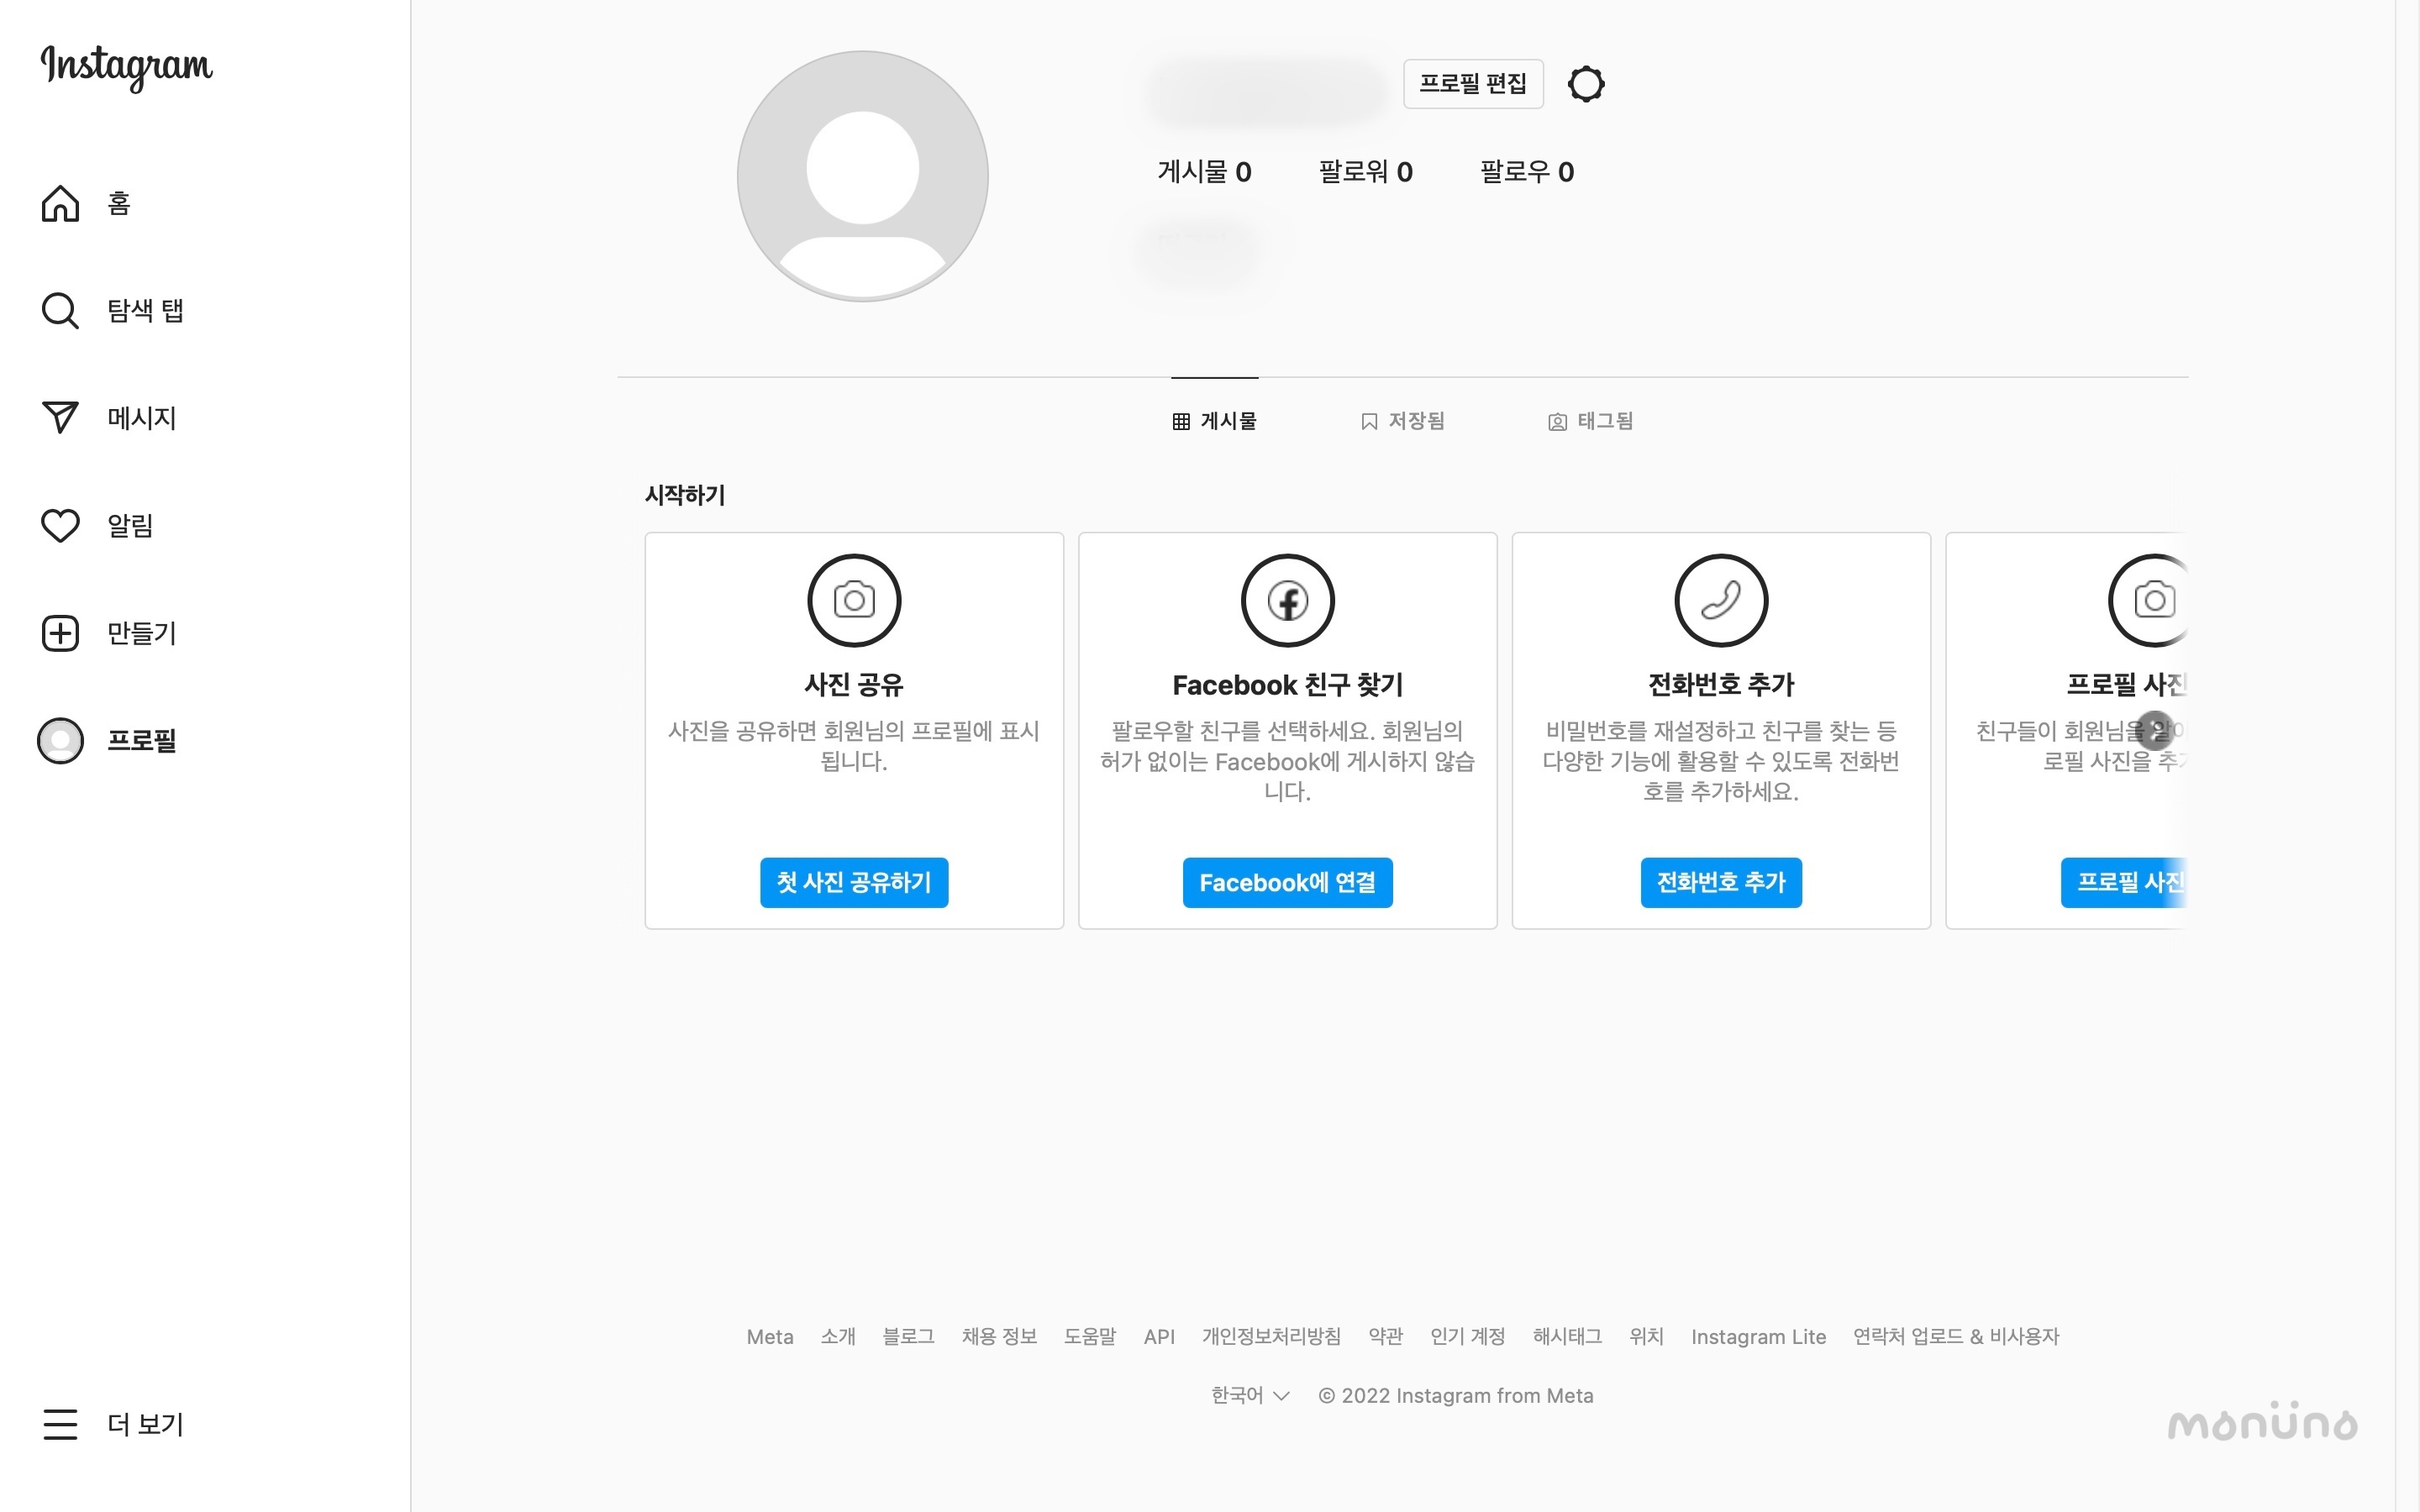This screenshot has height=1512, width=2420.
Task: Click grid icon of 게시물 tab
Action: point(1181,422)
